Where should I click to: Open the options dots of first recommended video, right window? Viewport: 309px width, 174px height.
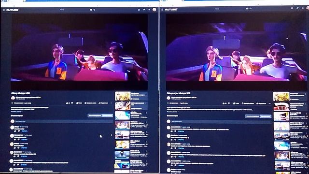point(306,94)
